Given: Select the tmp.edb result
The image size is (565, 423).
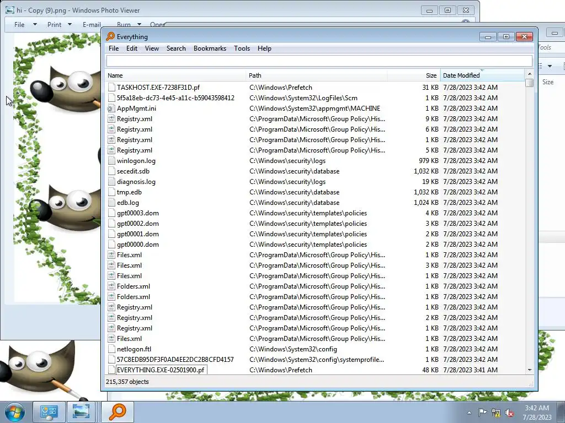Looking at the screenshot, I should (129, 192).
